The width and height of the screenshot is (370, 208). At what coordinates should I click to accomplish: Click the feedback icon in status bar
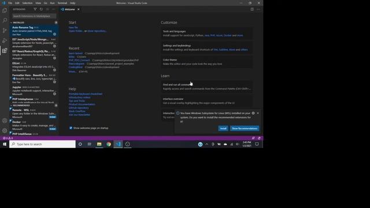click(253, 138)
